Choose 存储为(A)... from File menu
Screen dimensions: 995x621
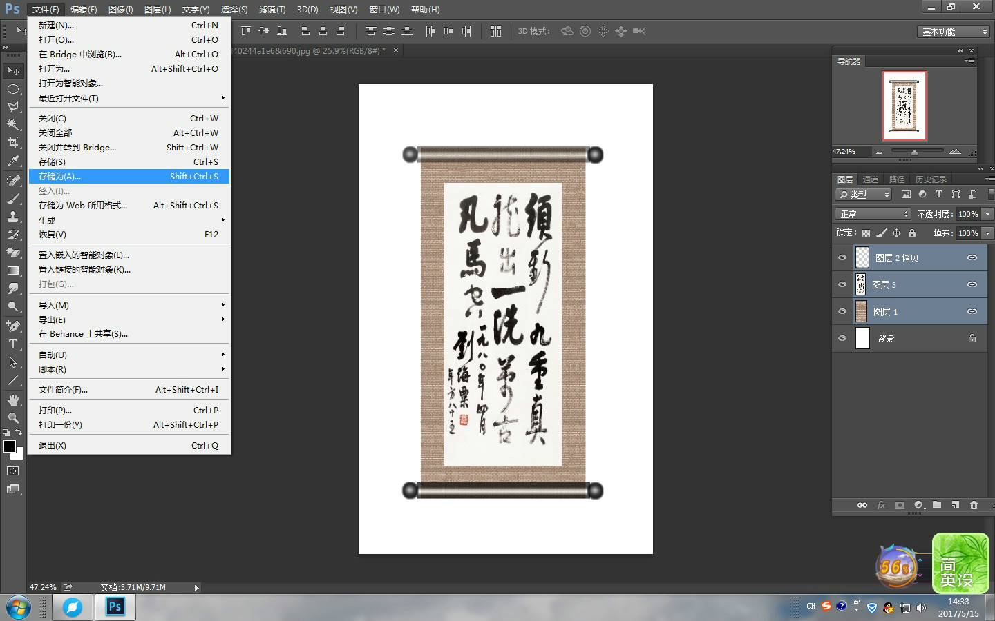click(x=129, y=176)
